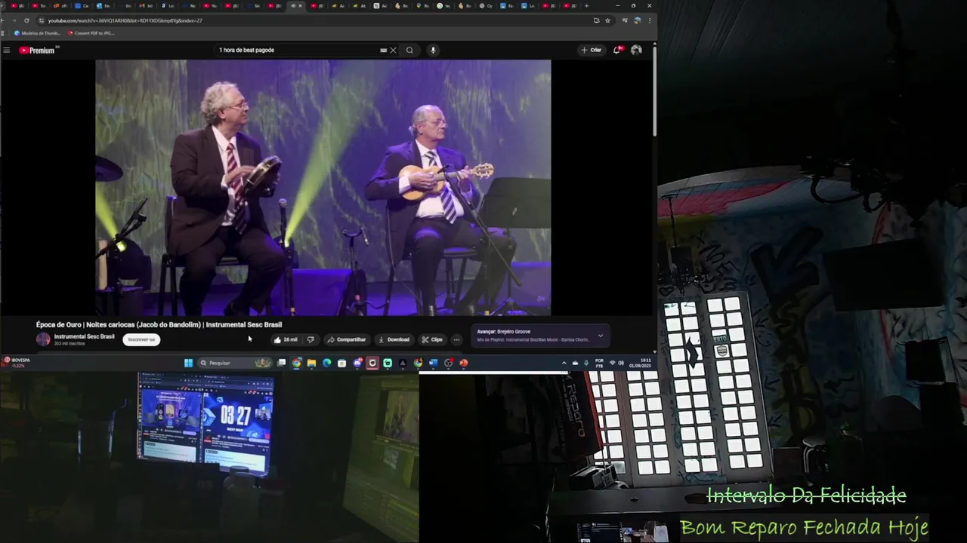Image resolution: width=967 pixels, height=543 pixels.
Task: Open clock and date 16:11
Action: [639, 363]
